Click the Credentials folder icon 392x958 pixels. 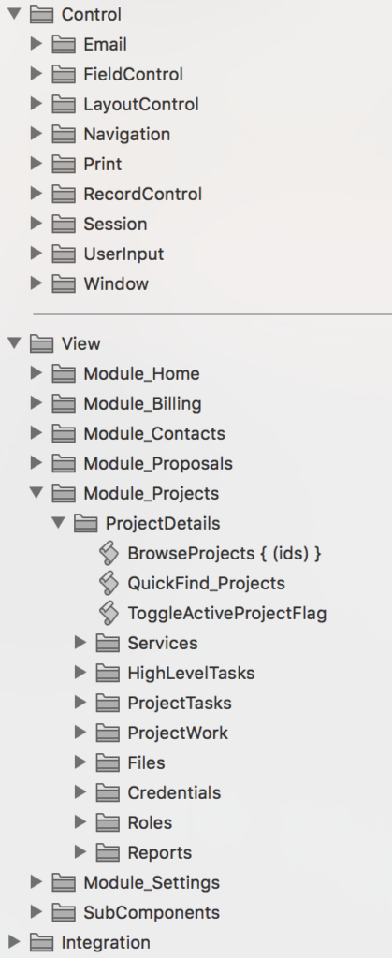click(x=109, y=793)
